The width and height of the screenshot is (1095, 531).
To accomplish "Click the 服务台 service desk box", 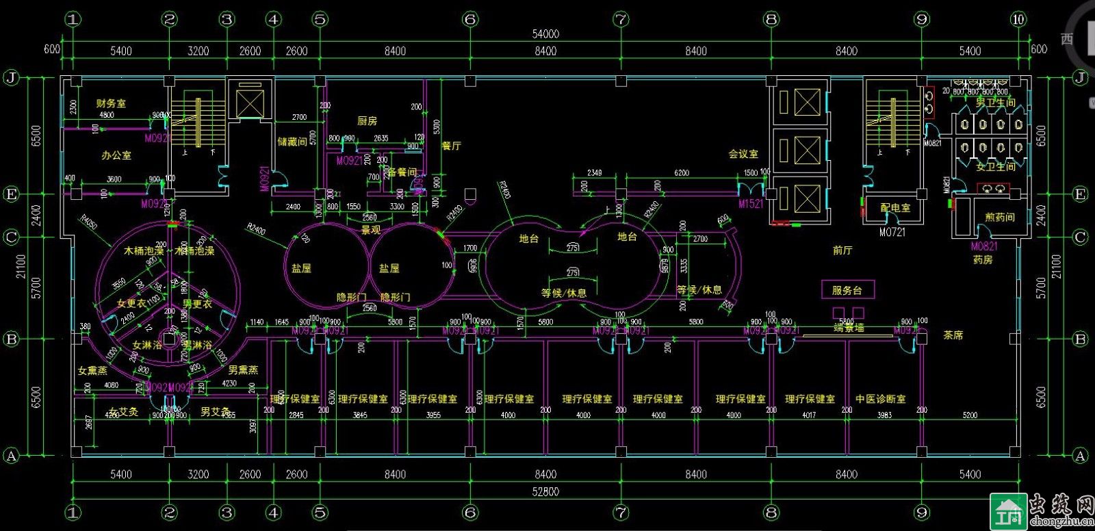I will (847, 290).
